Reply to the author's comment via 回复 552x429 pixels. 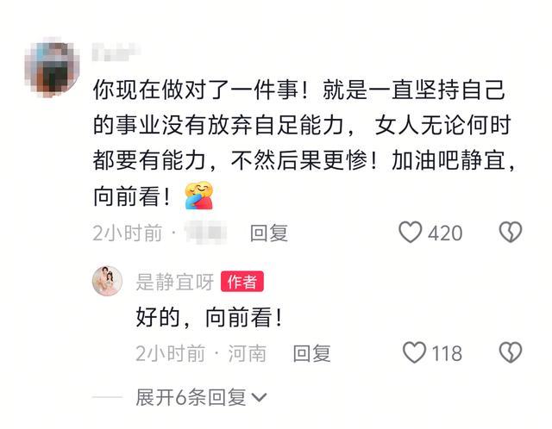pos(312,353)
